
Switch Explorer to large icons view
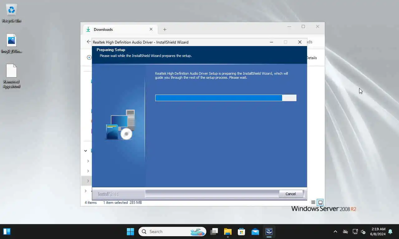click(x=320, y=202)
